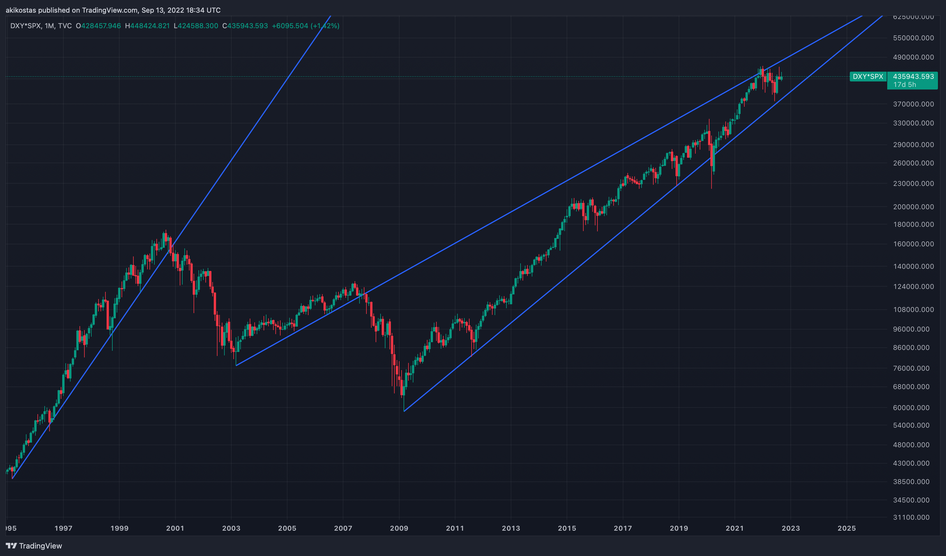Click the 2013 label on the time axis
946x556 pixels.
click(511, 528)
